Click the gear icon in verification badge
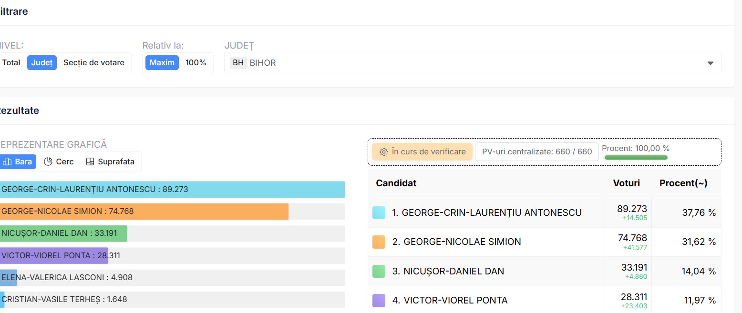The height and width of the screenshot is (313, 742). click(383, 152)
